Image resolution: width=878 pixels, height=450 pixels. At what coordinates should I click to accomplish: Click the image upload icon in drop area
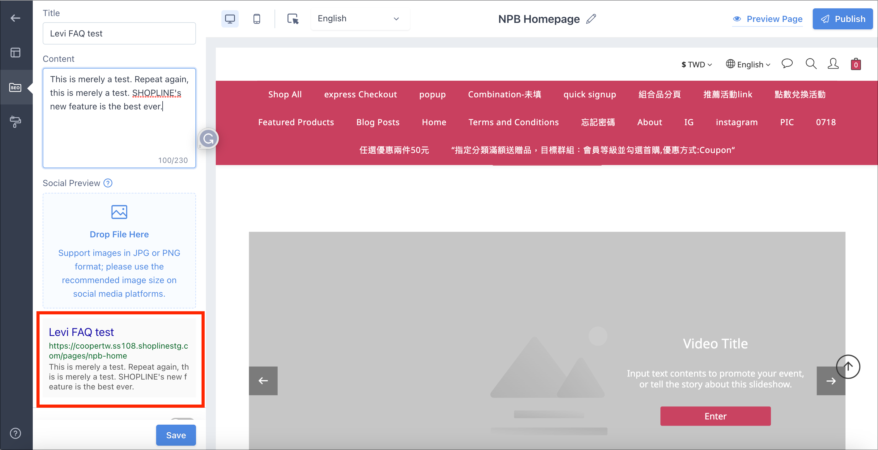(x=119, y=212)
